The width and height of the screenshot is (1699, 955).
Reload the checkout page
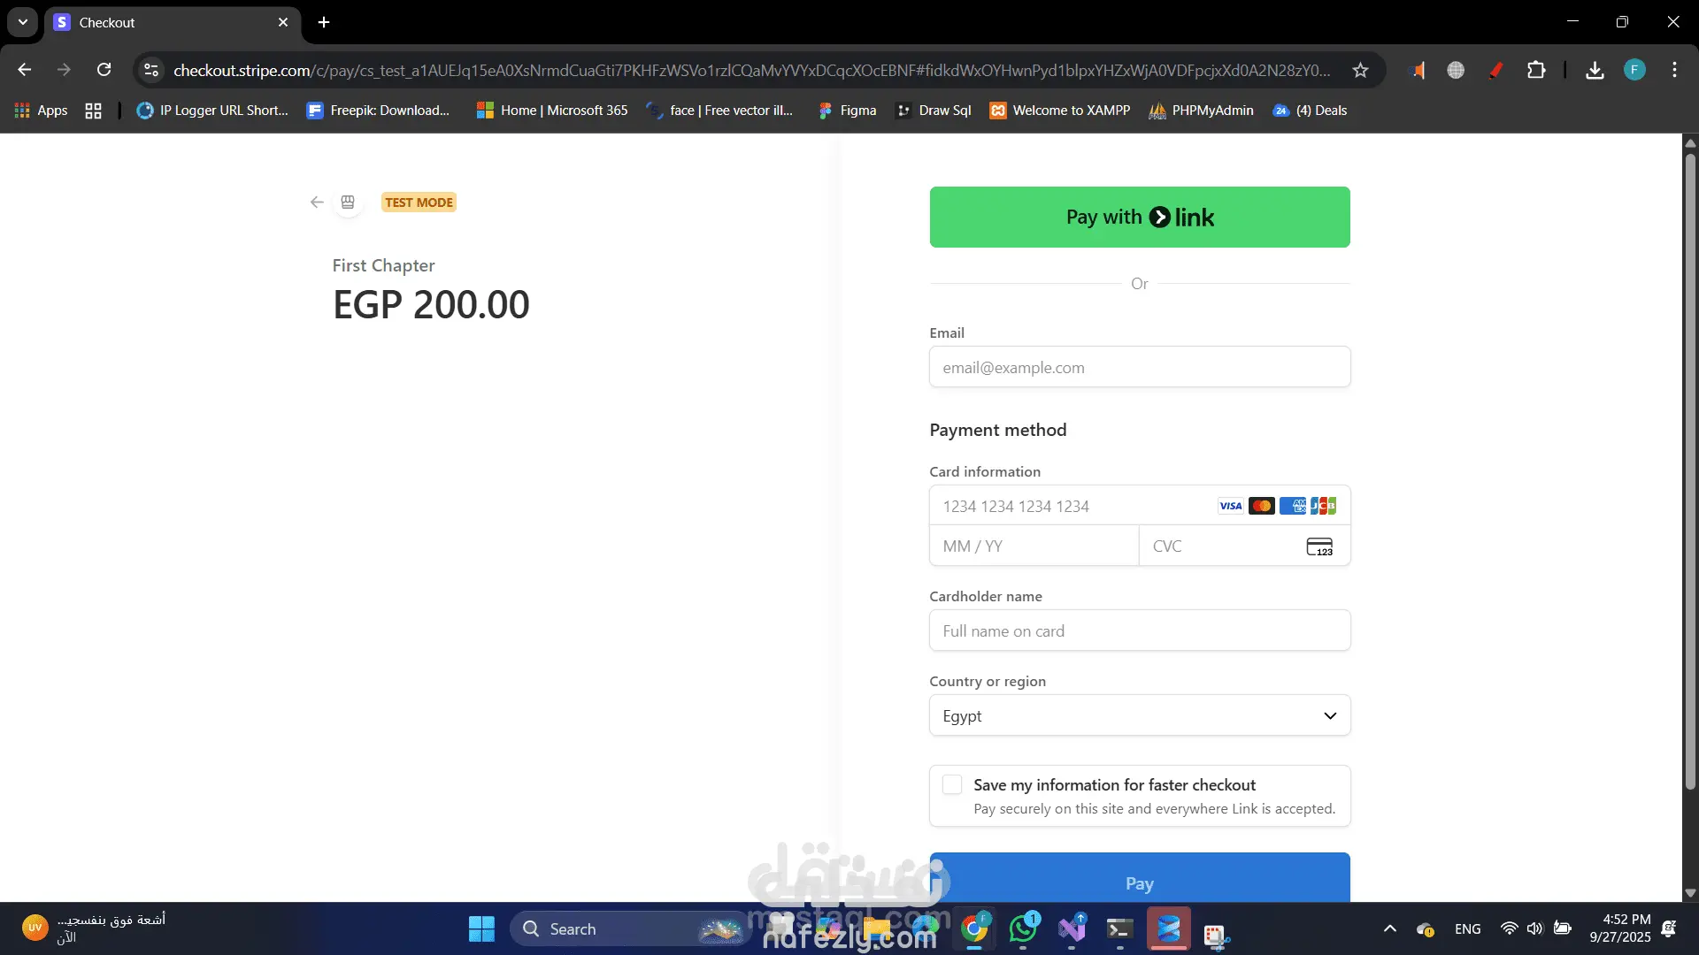point(104,70)
